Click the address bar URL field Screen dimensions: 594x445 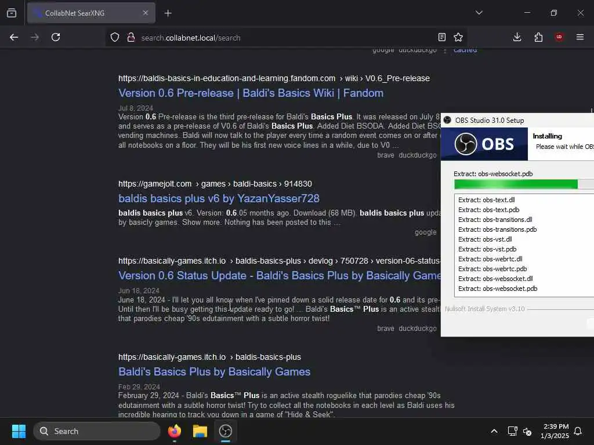pos(286,38)
